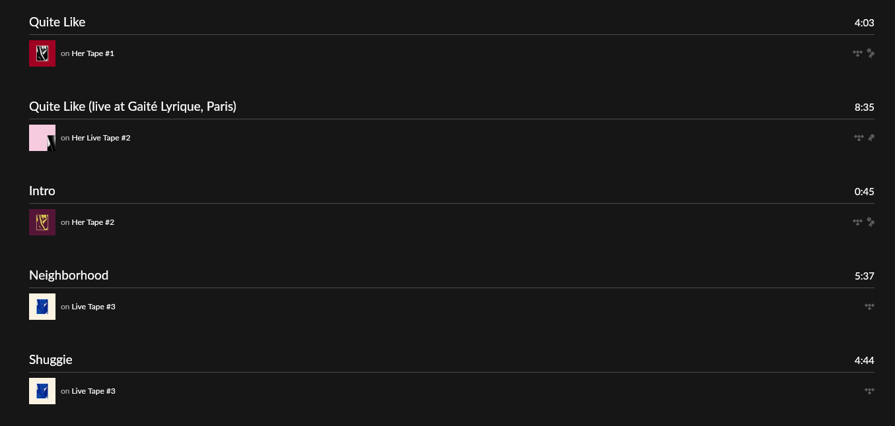Open Tidal icon for the Gaité Lyrique live track
This screenshot has height=426, width=895.
[859, 138]
